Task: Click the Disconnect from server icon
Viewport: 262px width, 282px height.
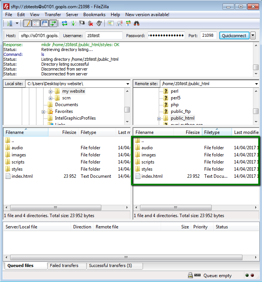Action: (90, 23)
